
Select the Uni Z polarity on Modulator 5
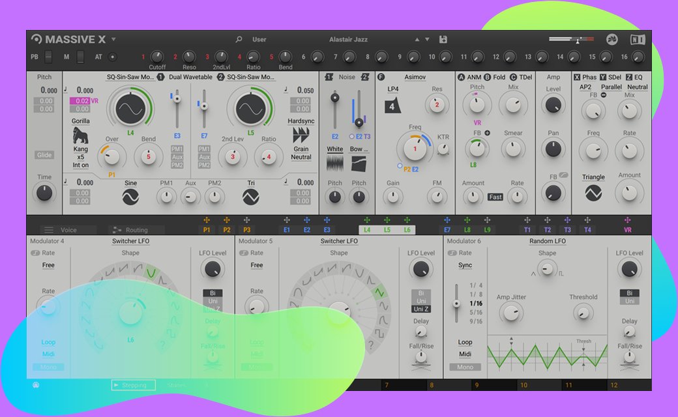[421, 309]
